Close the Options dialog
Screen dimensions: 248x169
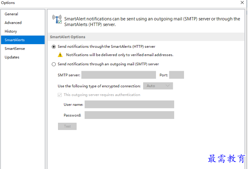click(x=242, y=3)
